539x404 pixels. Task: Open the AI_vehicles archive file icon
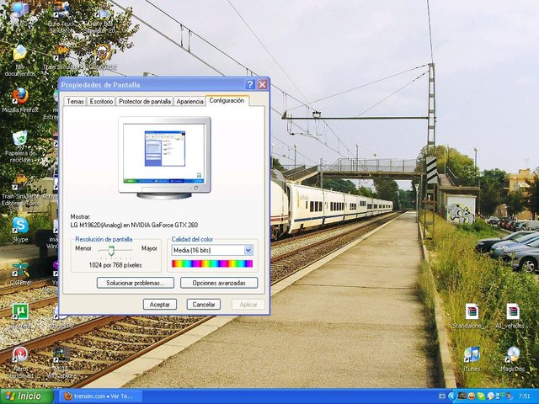pyautogui.click(x=512, y=311)
